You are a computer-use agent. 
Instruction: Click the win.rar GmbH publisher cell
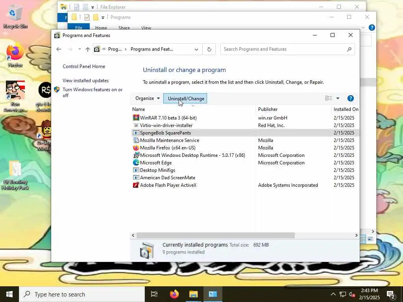click(273, 118)
